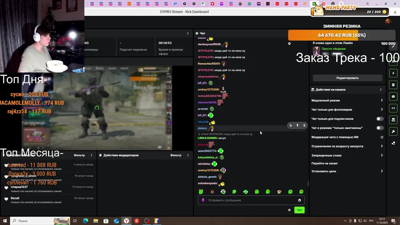Click the volume icon in system tray

coord(365,221)
